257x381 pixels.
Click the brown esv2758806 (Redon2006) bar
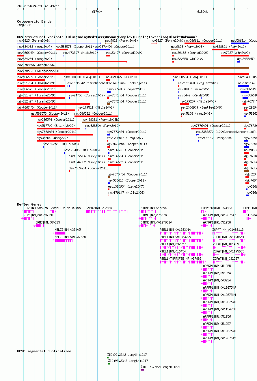(x=133, y=68)
